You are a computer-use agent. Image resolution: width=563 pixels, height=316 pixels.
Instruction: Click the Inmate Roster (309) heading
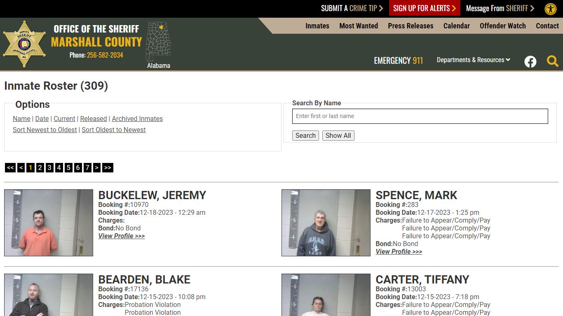(56, 86)
